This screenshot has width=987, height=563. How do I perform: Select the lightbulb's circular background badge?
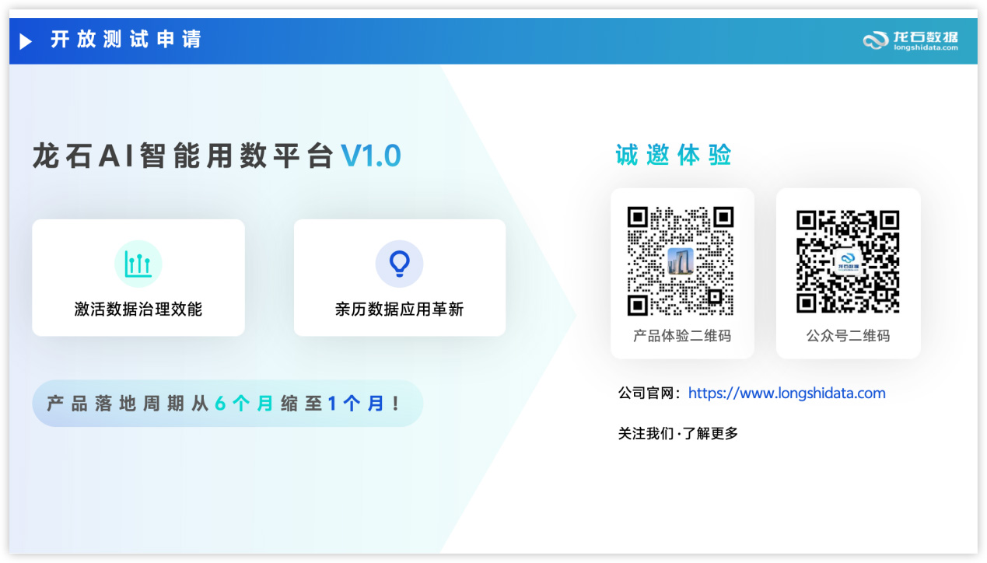click(399, 263)
